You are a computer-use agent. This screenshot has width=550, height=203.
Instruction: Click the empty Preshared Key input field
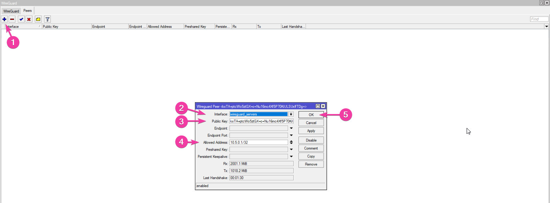[x=258, y=149]
